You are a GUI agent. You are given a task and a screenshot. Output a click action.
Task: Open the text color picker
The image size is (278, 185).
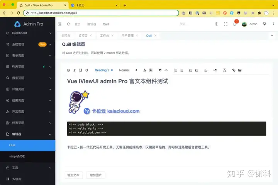[145, 70]
